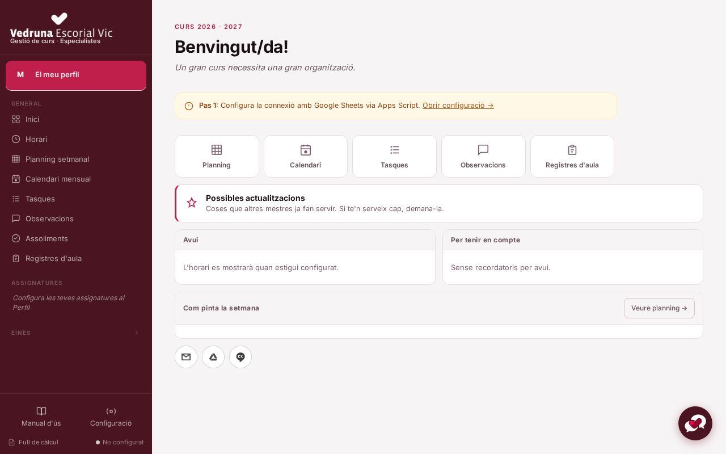This screenshot has height=454, width=726.
Task: Open Assoliments in the sidebar
Action: 76,238
